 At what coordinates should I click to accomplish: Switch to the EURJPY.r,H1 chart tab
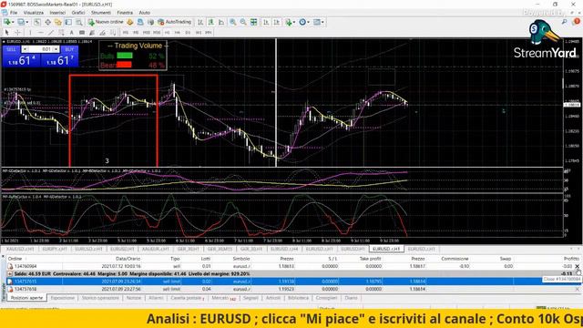click(x=55, y=249)
